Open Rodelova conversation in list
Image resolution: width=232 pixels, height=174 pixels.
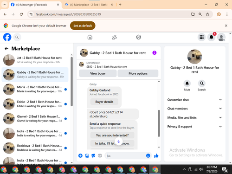tap(35, 148)
